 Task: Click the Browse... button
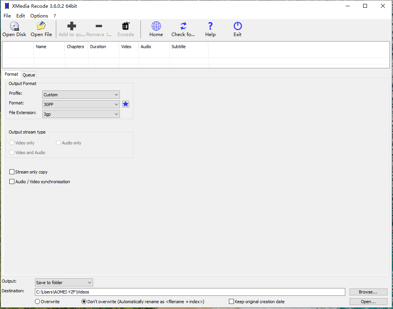[368, 292]
